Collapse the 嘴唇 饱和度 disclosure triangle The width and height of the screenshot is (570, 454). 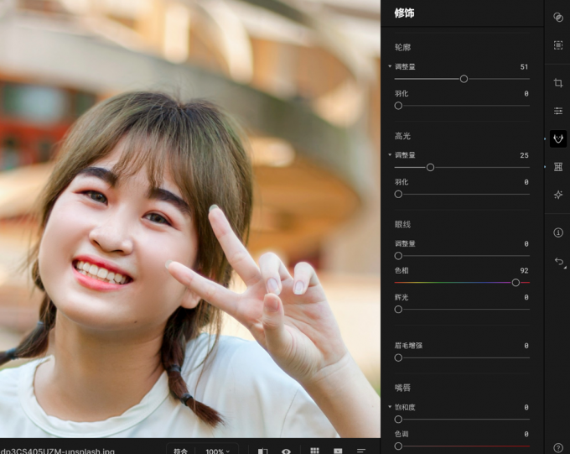(390, 407)
